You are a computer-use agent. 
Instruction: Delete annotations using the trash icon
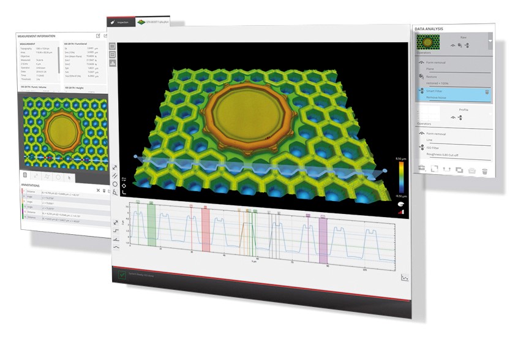pos(103,191)
